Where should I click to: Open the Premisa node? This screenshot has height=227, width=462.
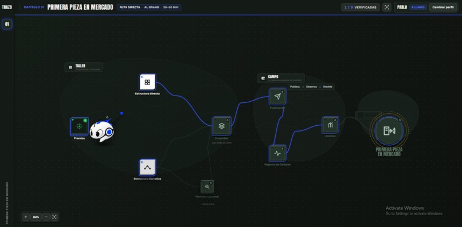(79, 126)
